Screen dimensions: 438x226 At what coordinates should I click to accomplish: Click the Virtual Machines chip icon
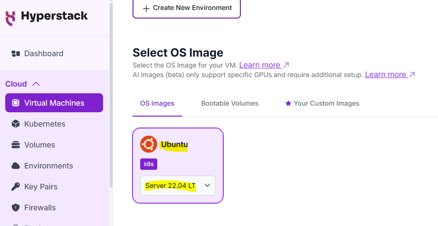click(15, 103)
